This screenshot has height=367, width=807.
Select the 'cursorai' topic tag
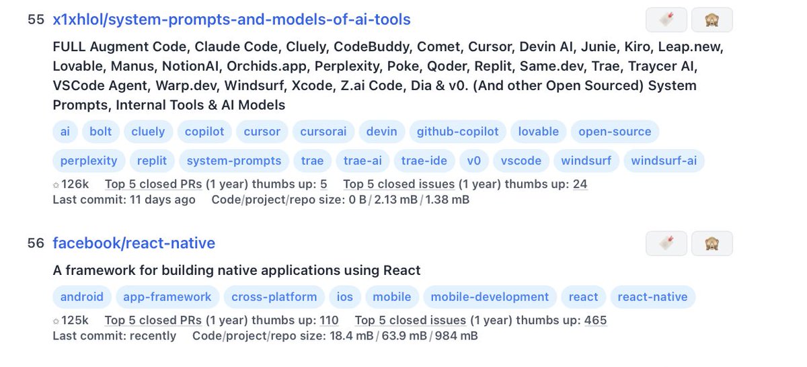tap(323, 132)
